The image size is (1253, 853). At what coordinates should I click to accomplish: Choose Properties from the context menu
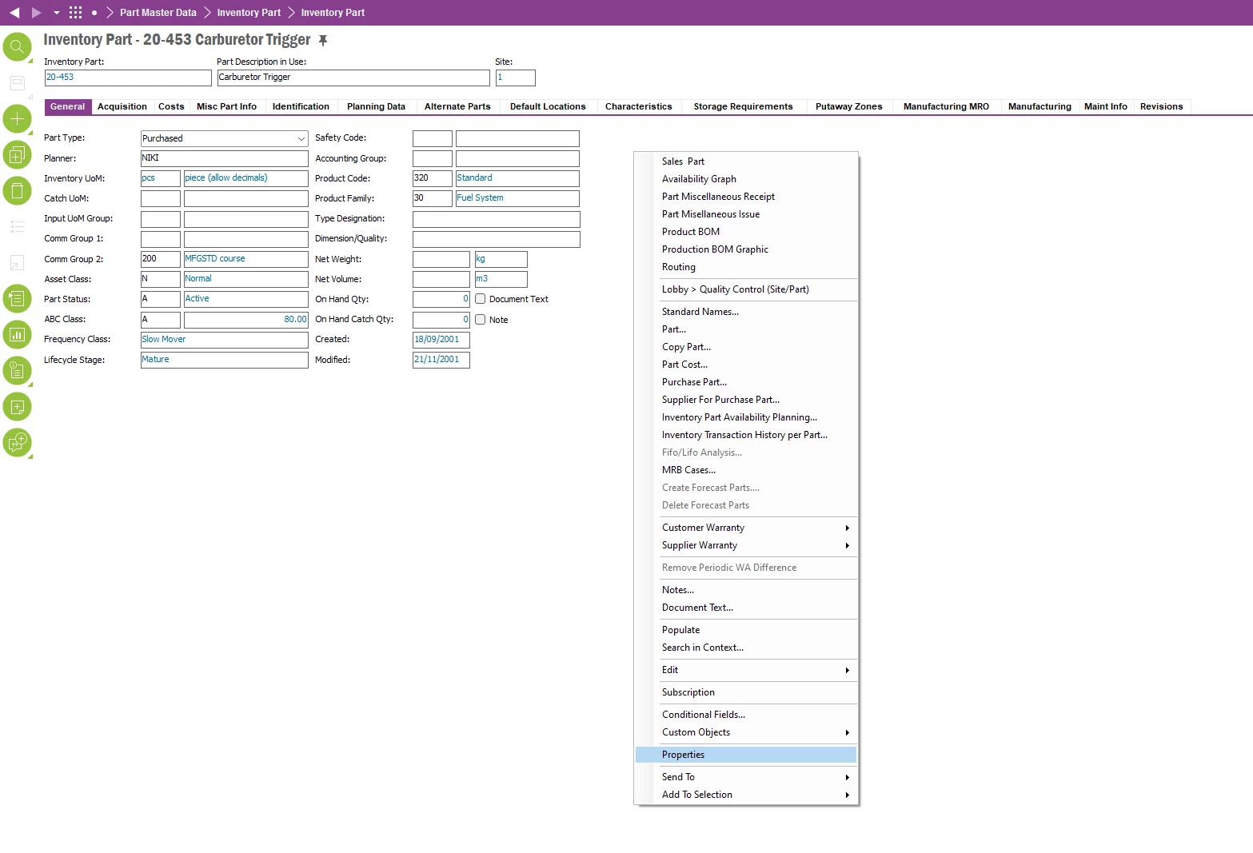pyautogui.click(x=684, y=755)
